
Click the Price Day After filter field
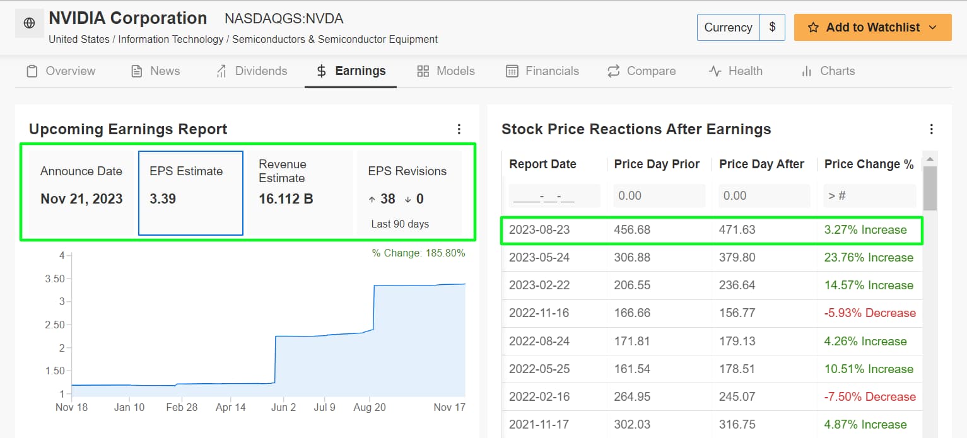point(765,196)
